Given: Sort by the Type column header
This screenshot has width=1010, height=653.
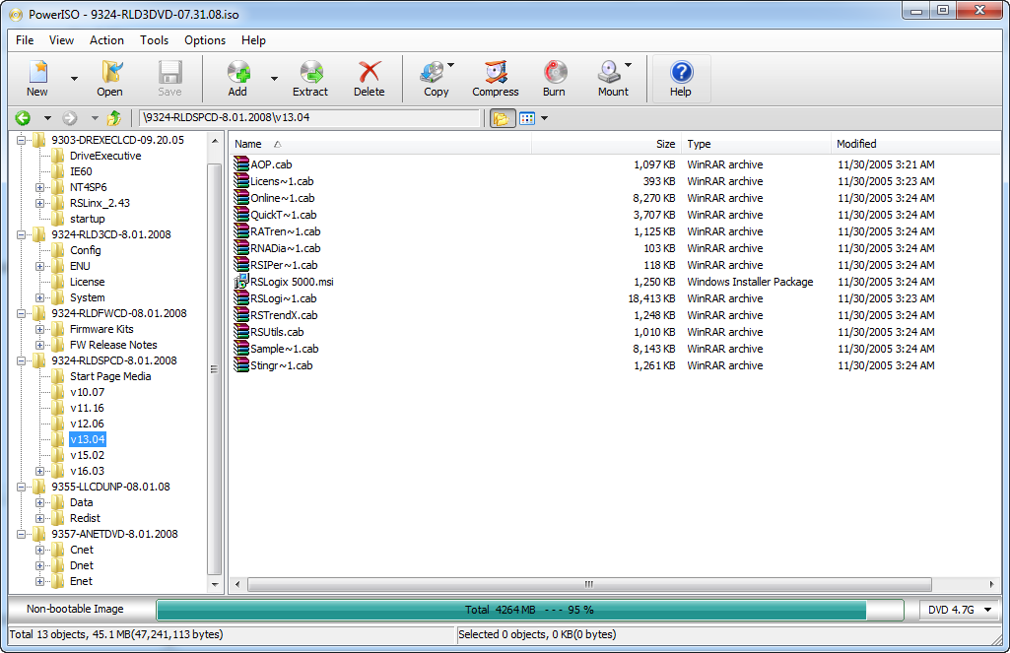Looking at the screenshot, I should pos(756,144).
